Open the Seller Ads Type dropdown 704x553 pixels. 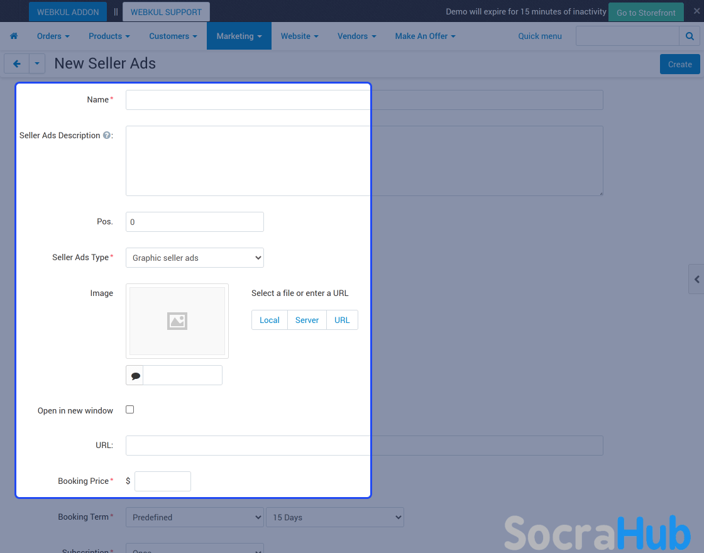pyautogui.click(x=195, y=258)
